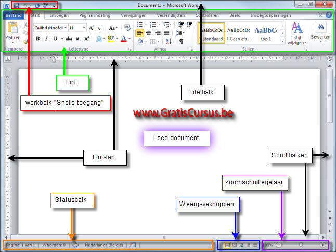
Task: Click the tab selector L box
Action: pos(8,58)
